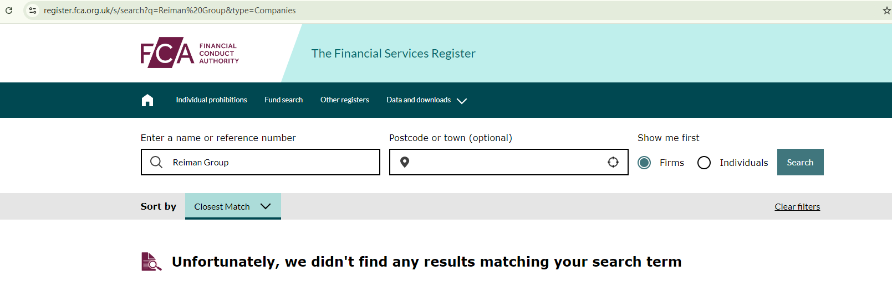The height and width of the screenshot is (281, 892).
Task: Select the Individuals radio button
Action: click(x=704, y=163)
